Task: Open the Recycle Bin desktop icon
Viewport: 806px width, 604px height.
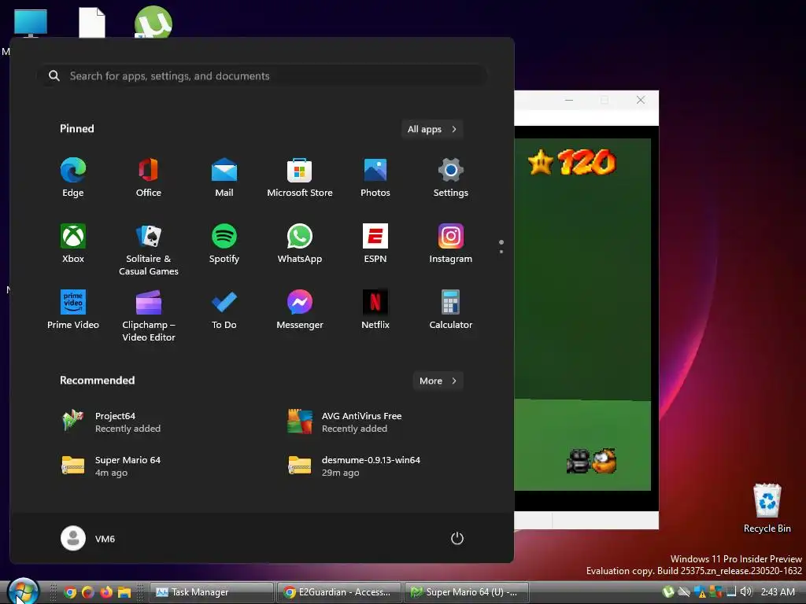Action: click(x=767, y=508)
